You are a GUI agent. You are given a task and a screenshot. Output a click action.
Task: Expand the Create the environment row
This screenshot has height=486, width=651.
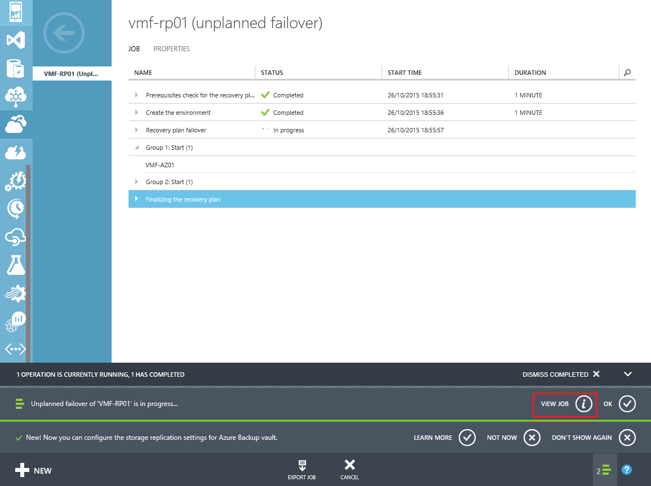[x=137, y=113]
